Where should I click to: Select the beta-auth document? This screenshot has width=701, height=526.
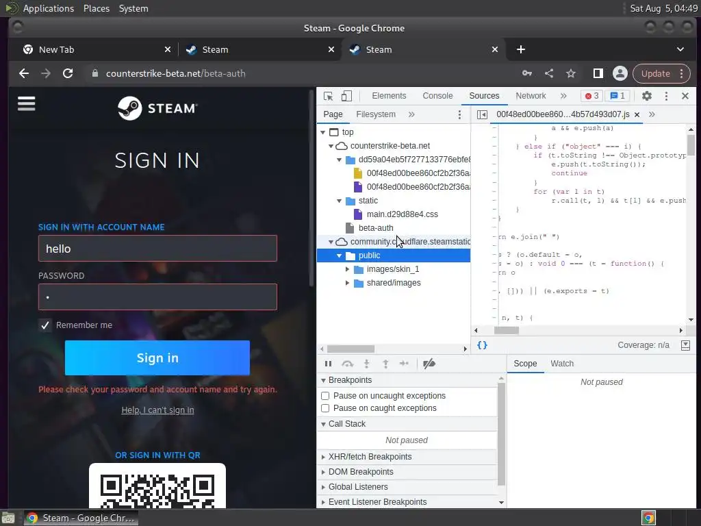[376, 228]
